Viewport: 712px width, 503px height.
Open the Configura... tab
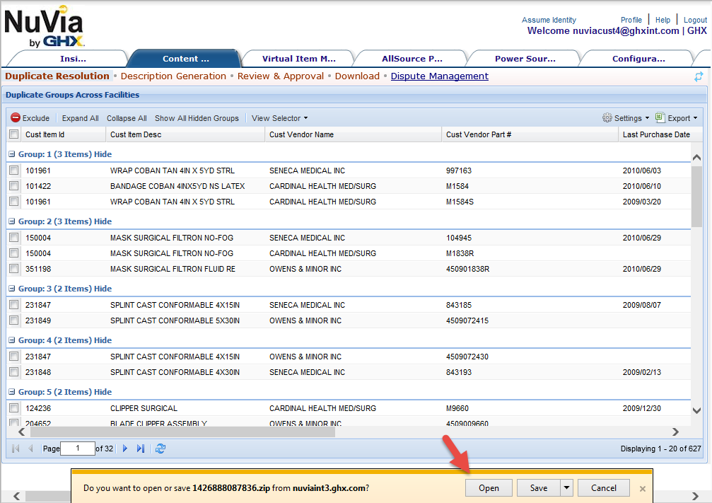638,59
